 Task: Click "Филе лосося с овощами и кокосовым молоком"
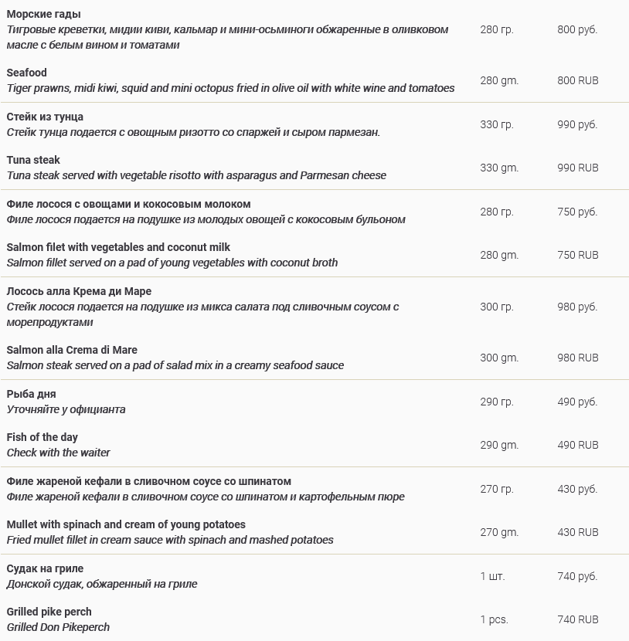(128, 204)
